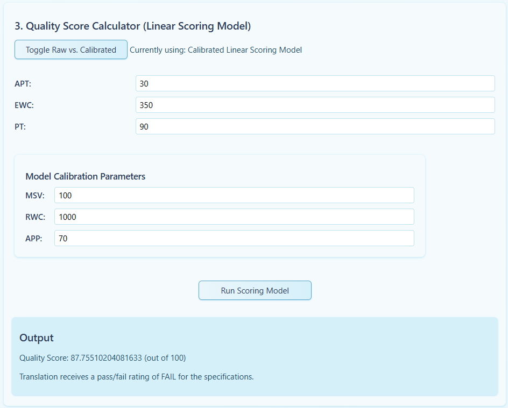Click the RWC label

tap(36, 217)
